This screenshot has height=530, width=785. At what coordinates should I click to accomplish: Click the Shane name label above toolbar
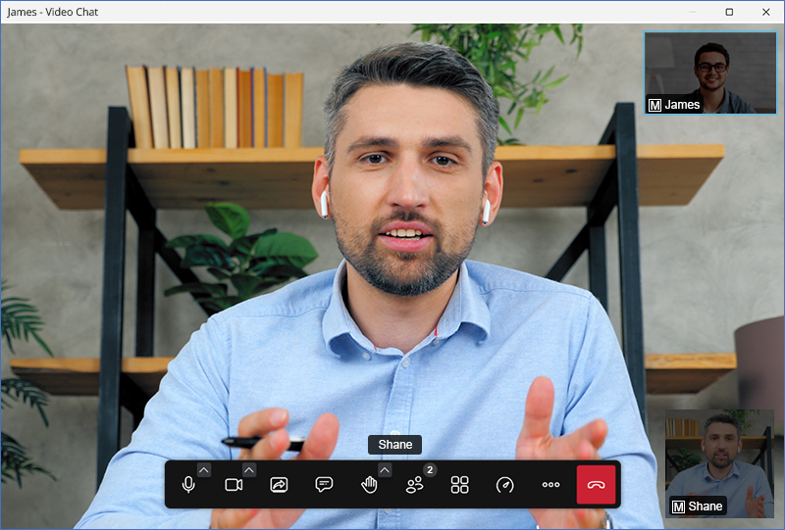(395, 445)
